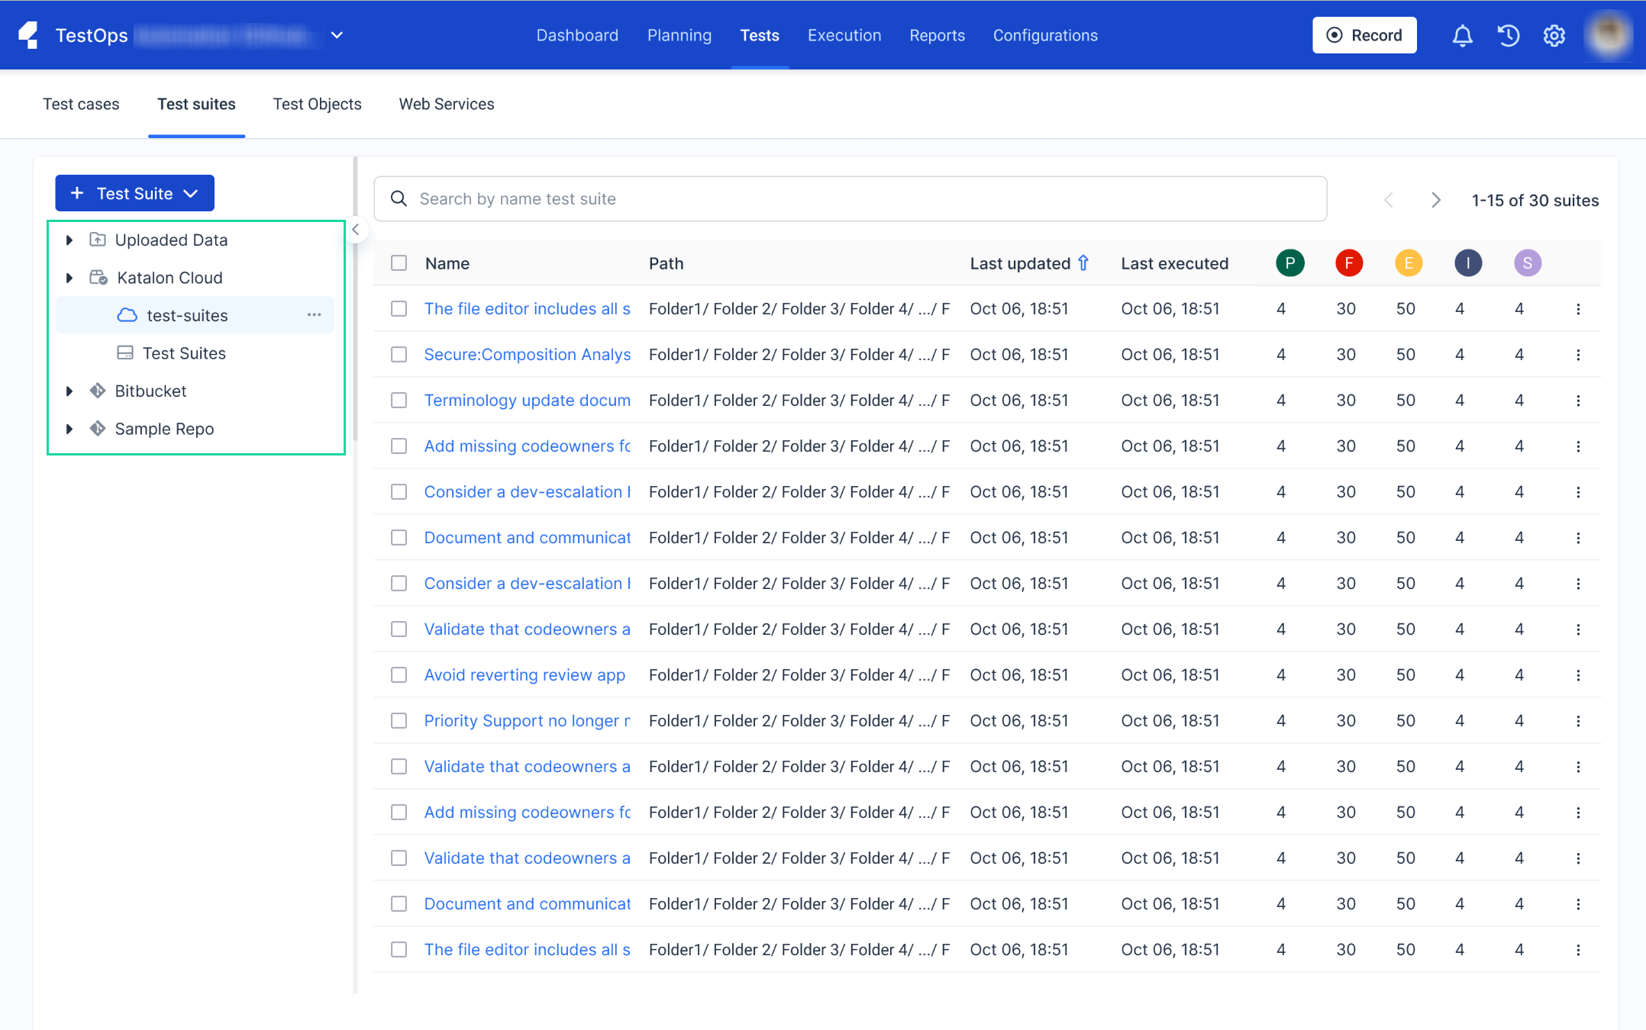1646x1030 pixels.
Task: Click the red Failed status badge
Action: click(1349, 263)
